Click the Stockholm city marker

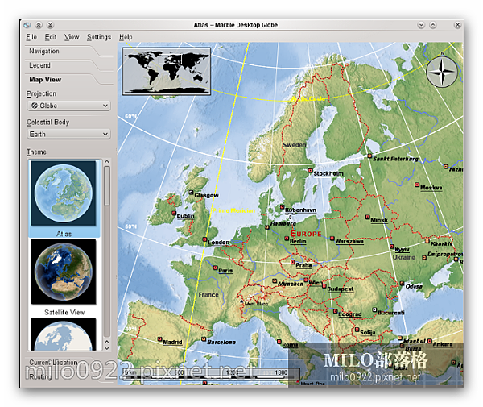(311, 171)
